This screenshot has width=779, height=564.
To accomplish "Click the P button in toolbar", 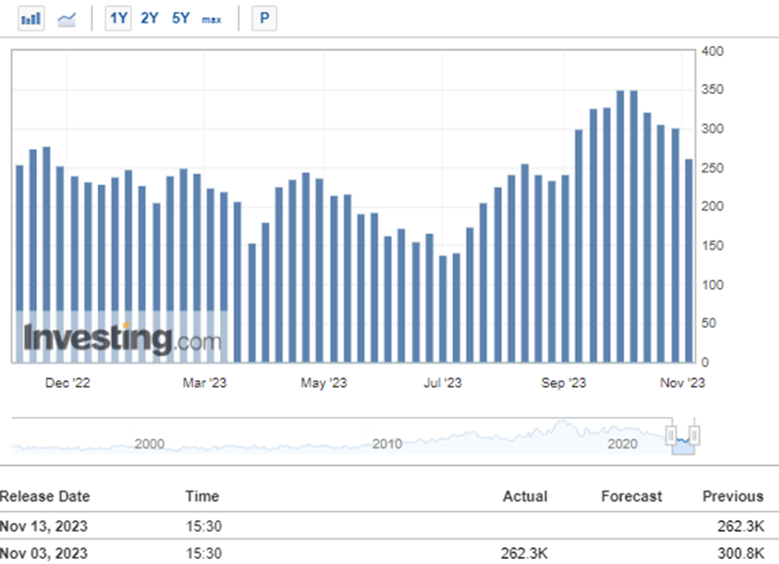I will point(264,19).
